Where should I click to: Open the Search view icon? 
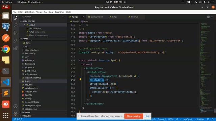pyautogui.click(x=16, y=25)
